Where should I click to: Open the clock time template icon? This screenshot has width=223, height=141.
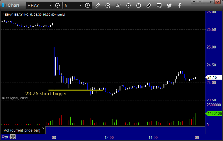click(x=87, y=5)
